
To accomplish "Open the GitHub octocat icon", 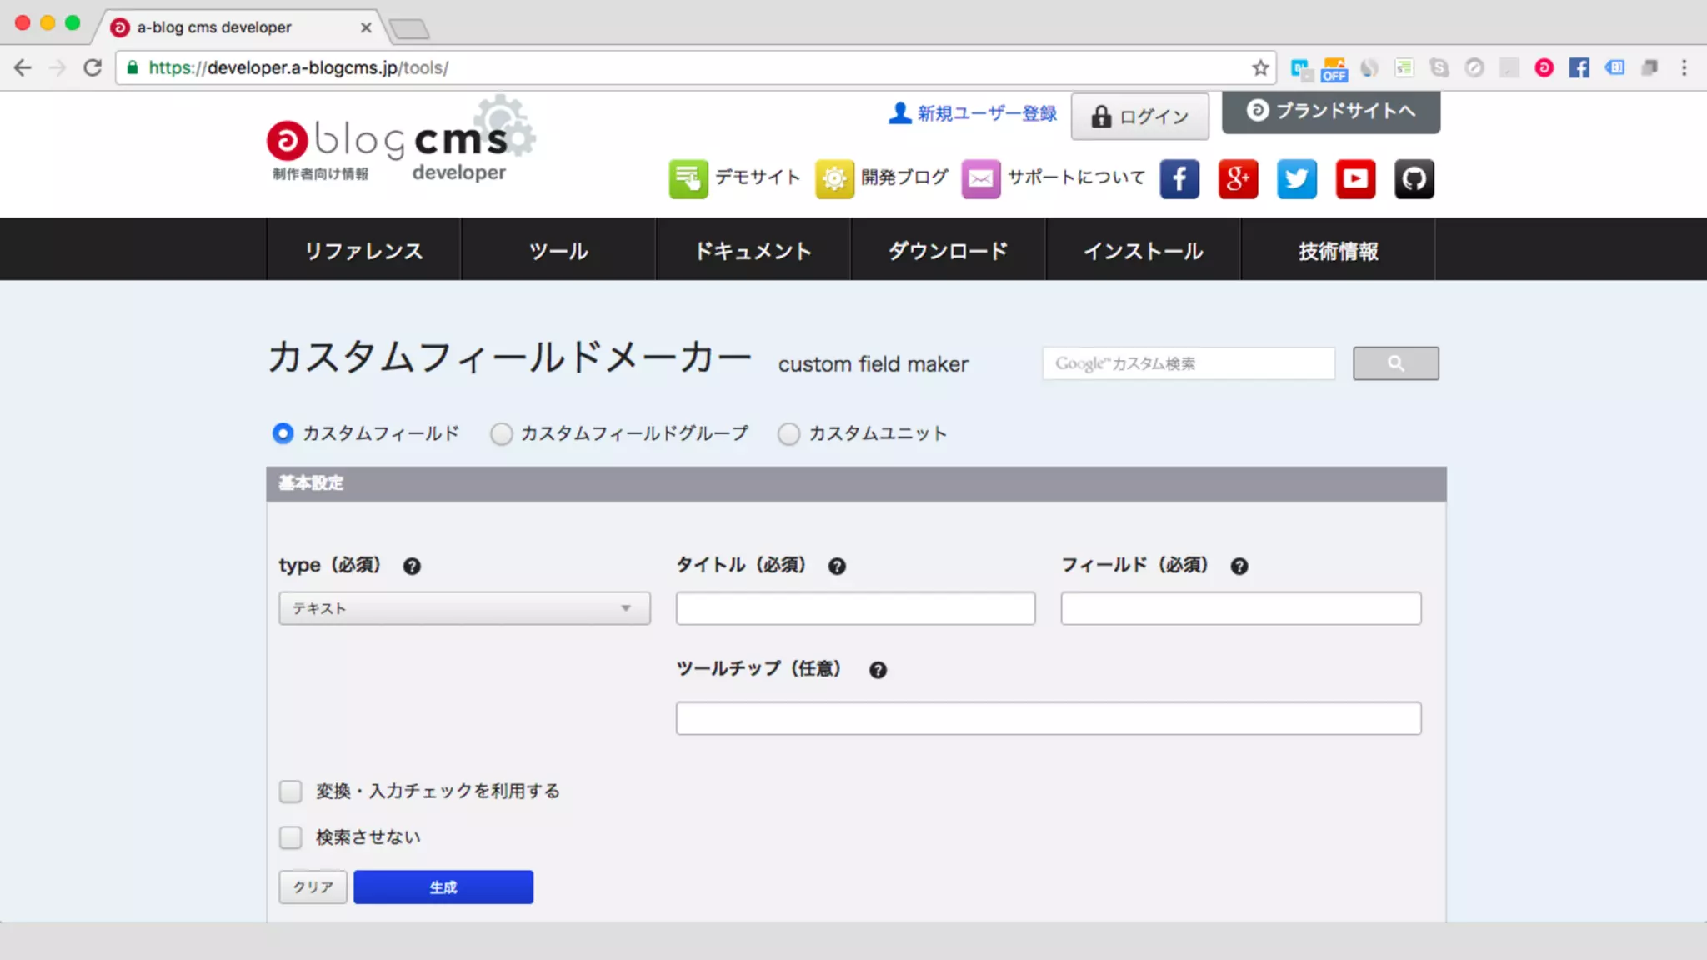I will pos(1414,179).
